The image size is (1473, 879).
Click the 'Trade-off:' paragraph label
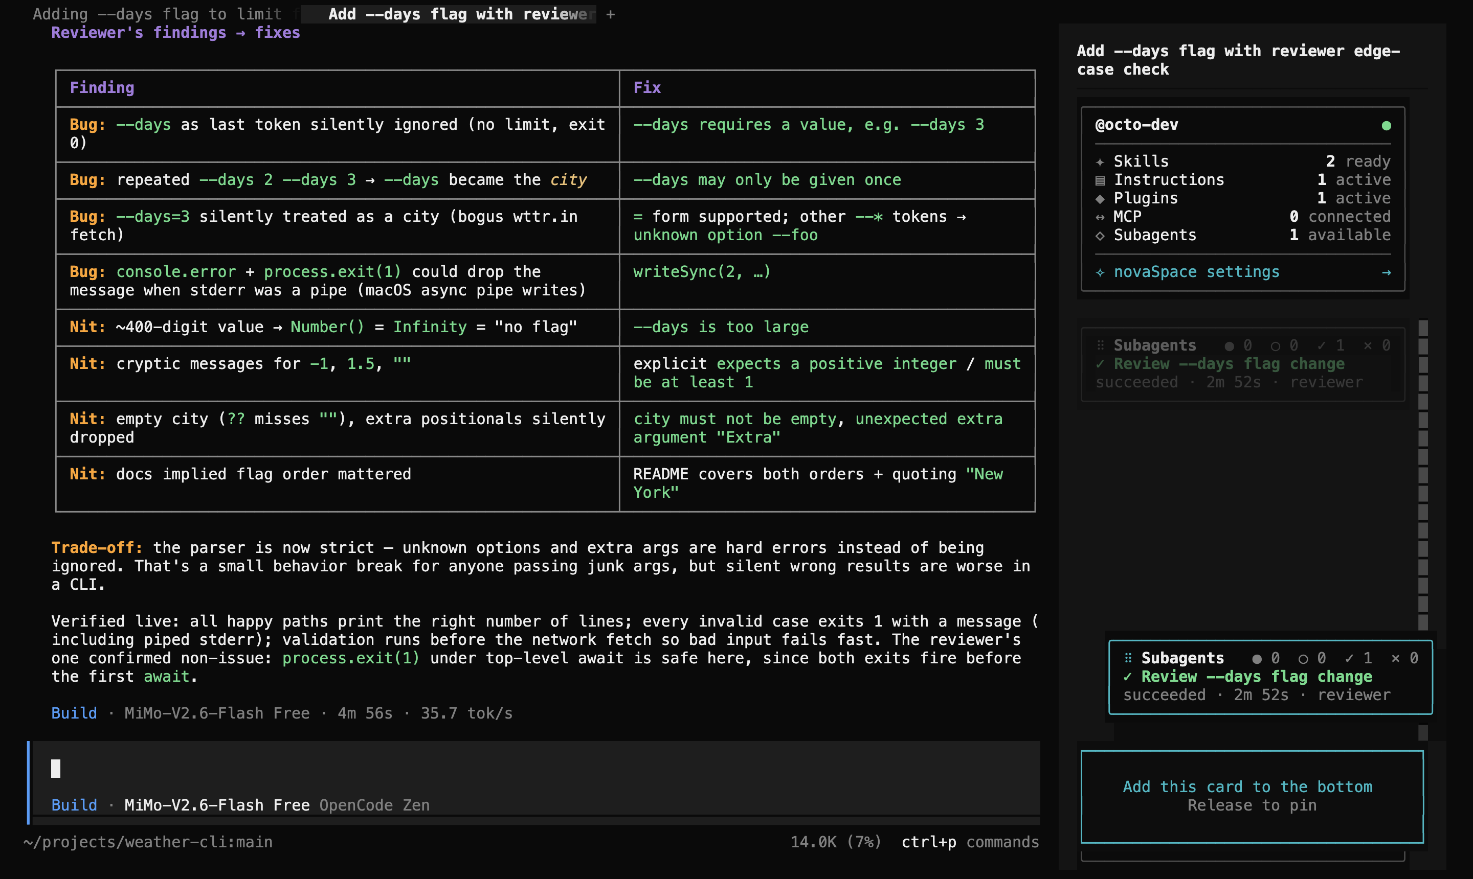click(97, 547)
